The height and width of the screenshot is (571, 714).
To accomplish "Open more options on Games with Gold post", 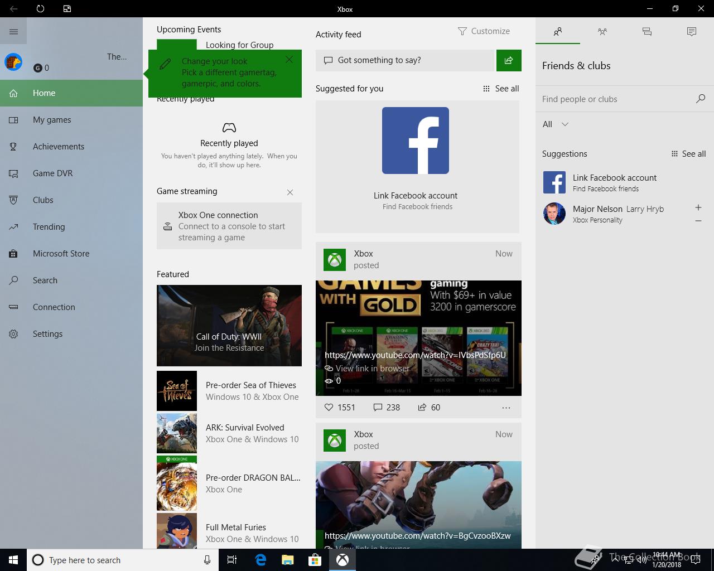I will click(x=506, y=408).
